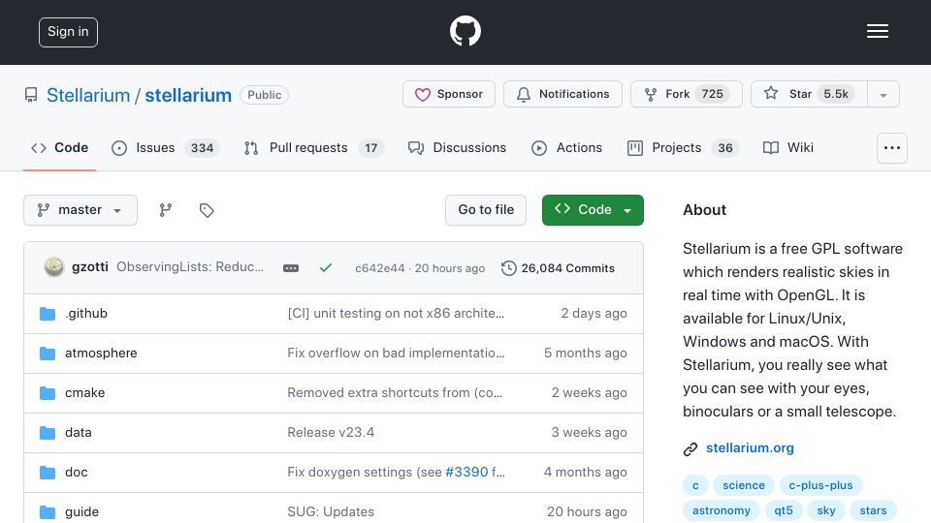Viewport: 931px width, 523px height.
Task: Open the Stellarium organization link
Action: pyautogui.click(x=88, y=95)
